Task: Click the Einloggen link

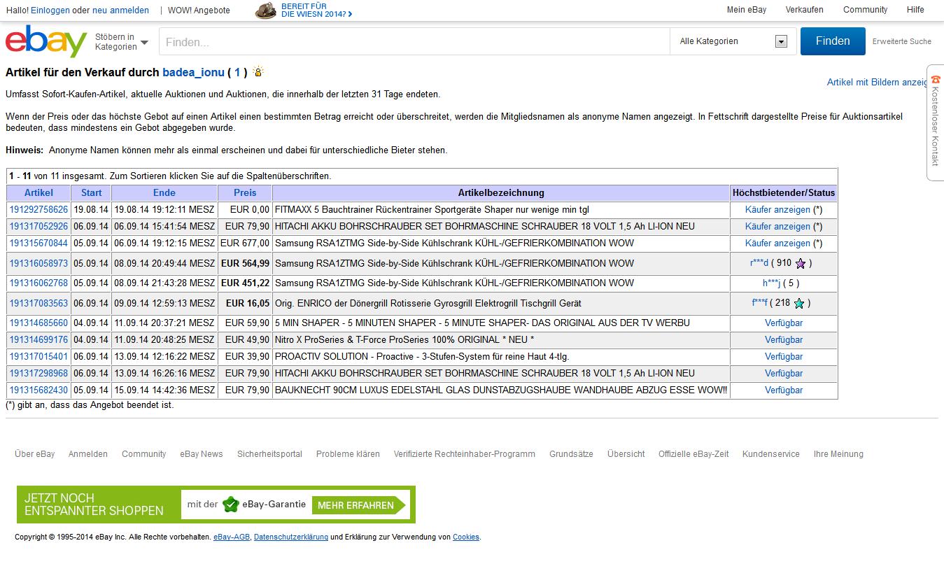Action: click(x=50, y=10)
